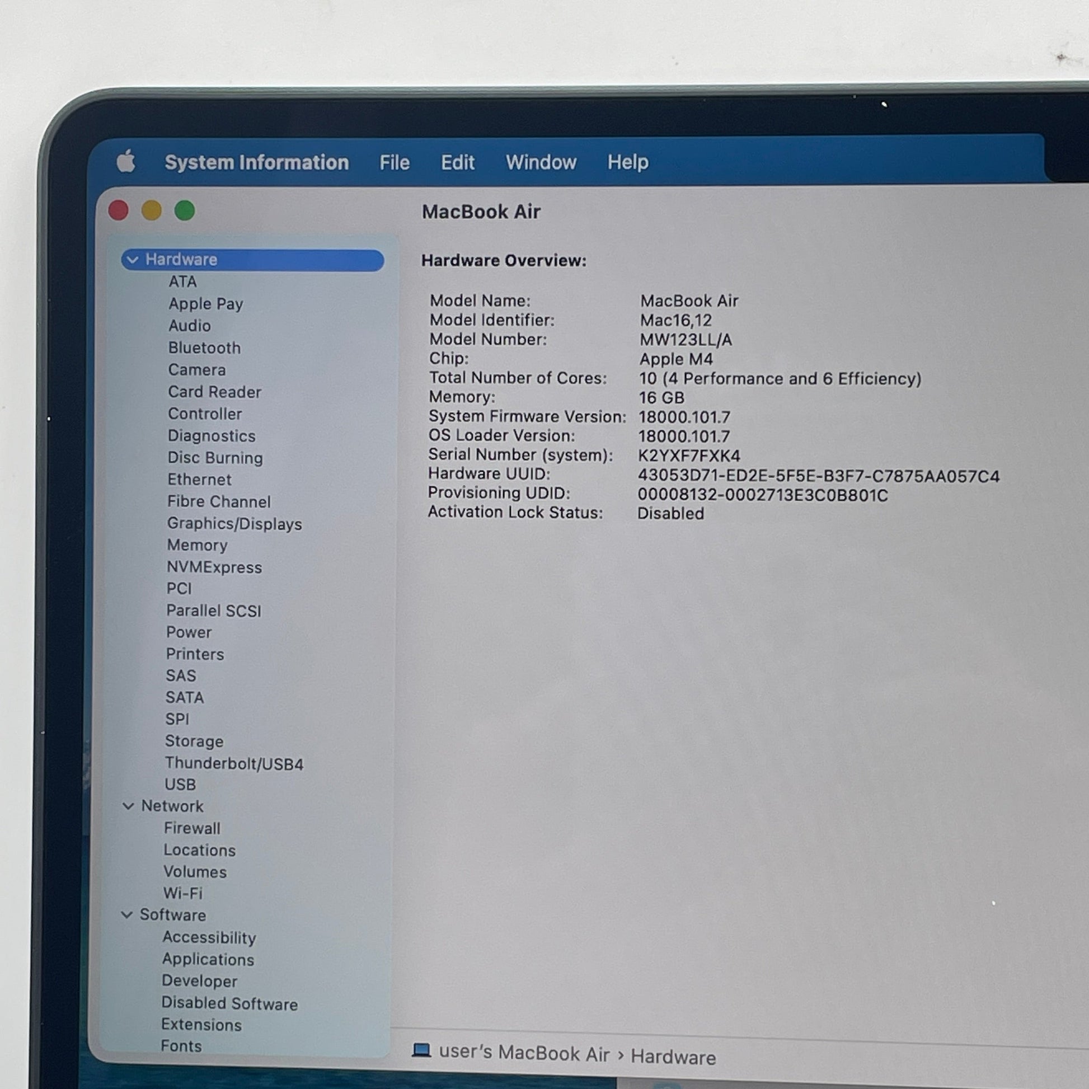Select Bluetooth in the sidebar

(204, 348)
